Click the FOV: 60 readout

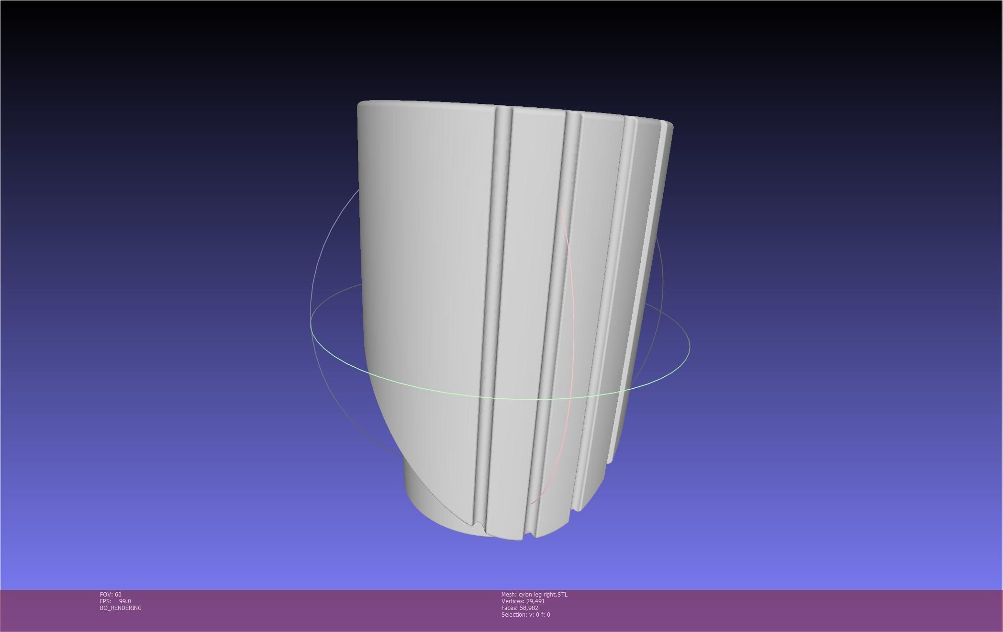pyautogui.click(x=111, y=595)
